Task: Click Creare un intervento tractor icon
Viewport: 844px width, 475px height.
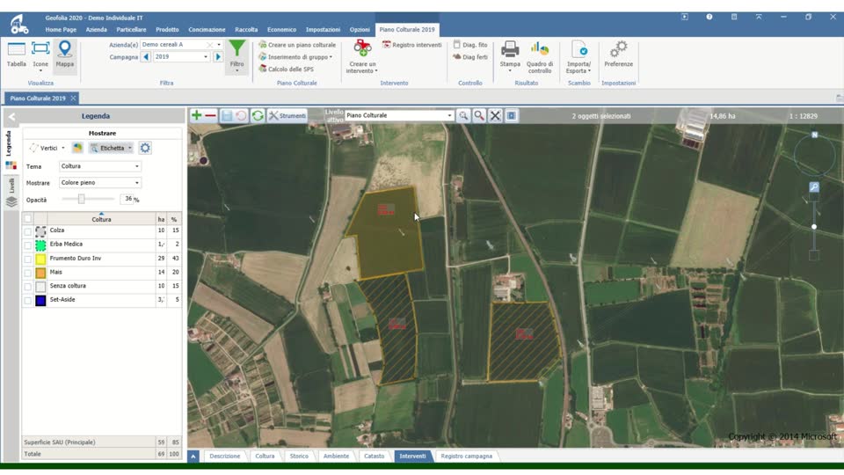Action: pyautogui.click(x=362, y=49)
